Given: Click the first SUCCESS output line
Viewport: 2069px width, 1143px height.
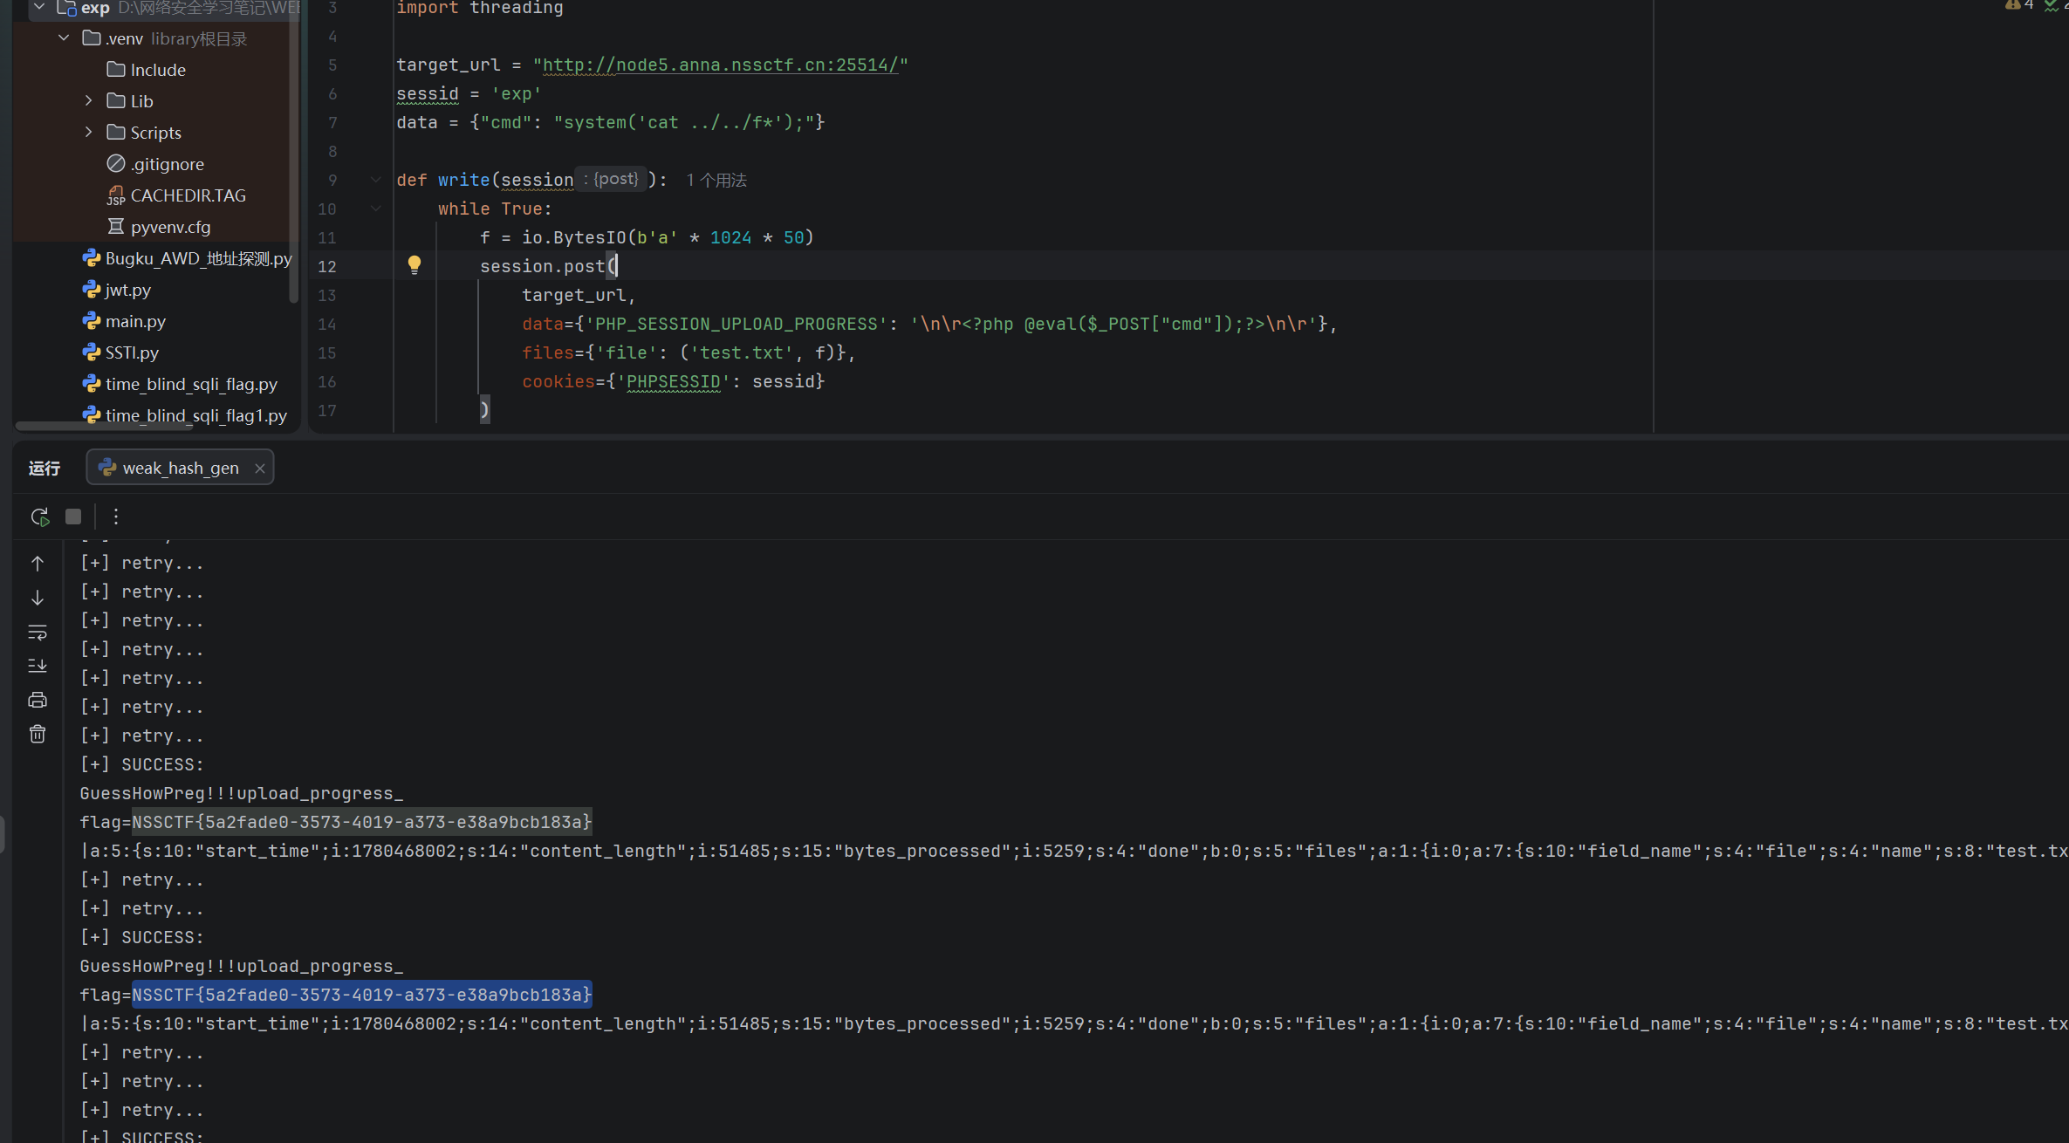Looking at the screenshot, I should 142,764.
